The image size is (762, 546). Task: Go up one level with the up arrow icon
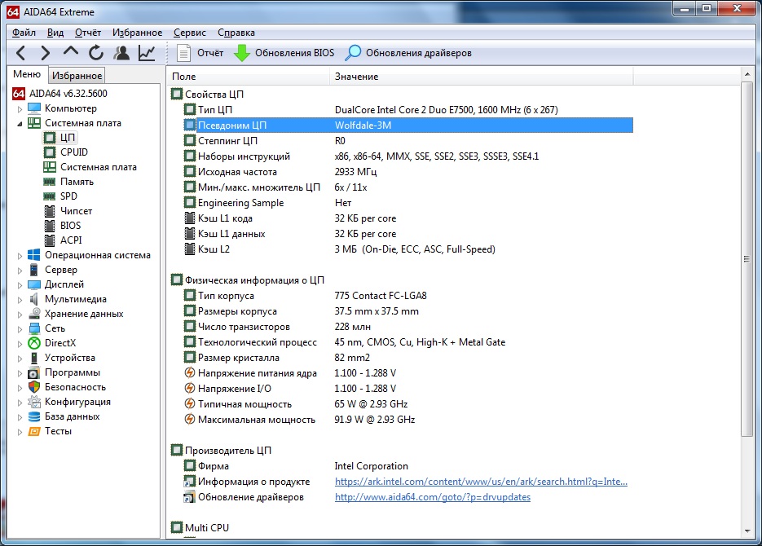70,51
